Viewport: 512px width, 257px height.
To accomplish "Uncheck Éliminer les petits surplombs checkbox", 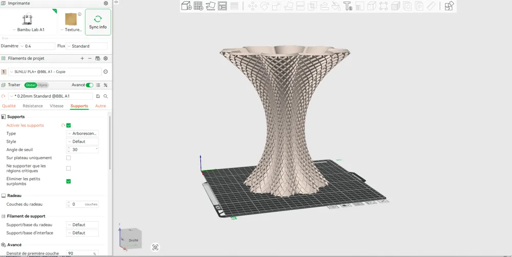I will click(x=69, y=181).
